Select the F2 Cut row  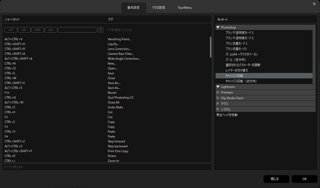[x=106, y=117]
